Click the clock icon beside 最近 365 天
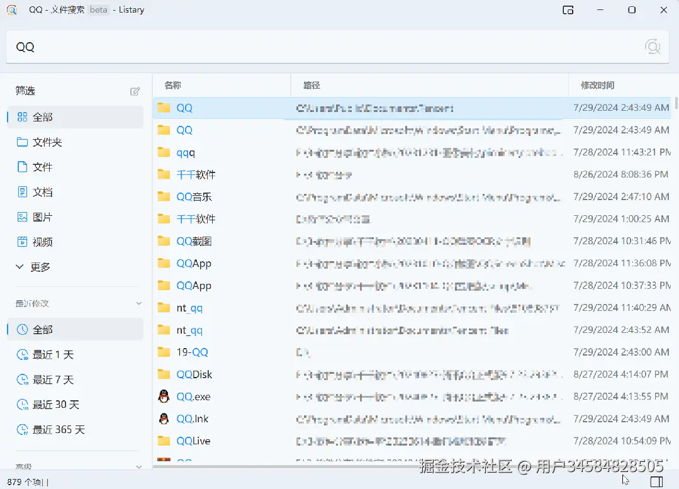This screenshot has width=679, height=489. 22,430
